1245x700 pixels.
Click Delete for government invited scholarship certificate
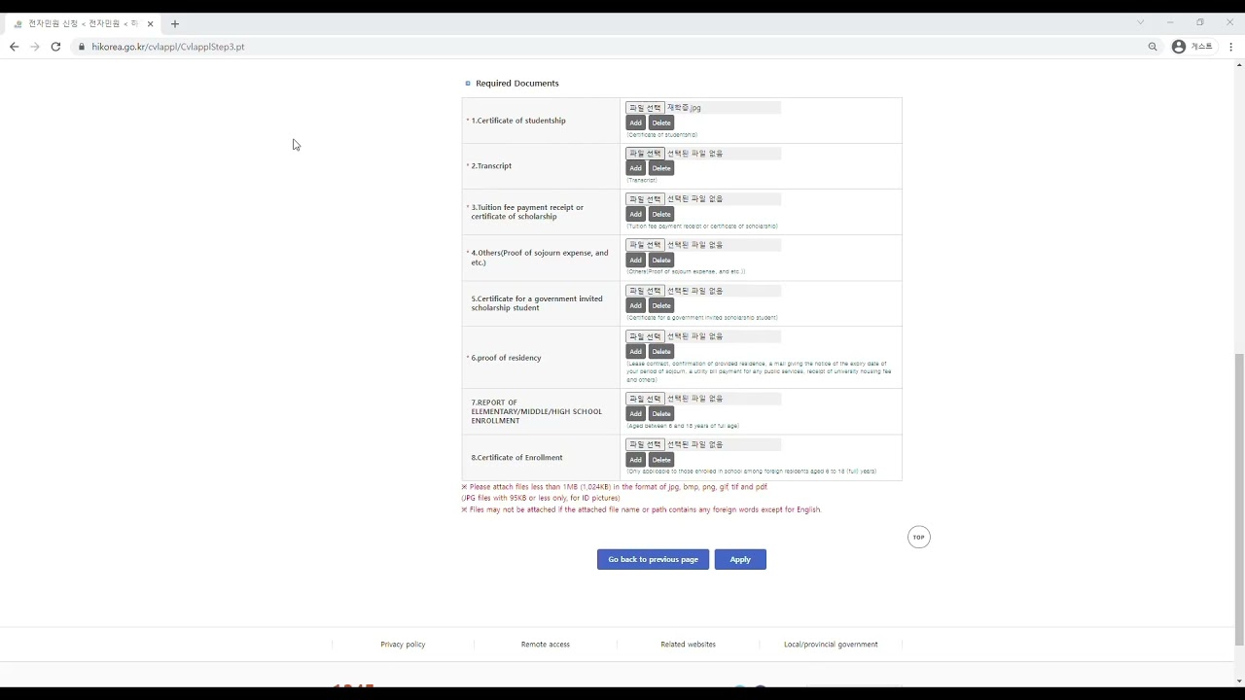(661, 305)
